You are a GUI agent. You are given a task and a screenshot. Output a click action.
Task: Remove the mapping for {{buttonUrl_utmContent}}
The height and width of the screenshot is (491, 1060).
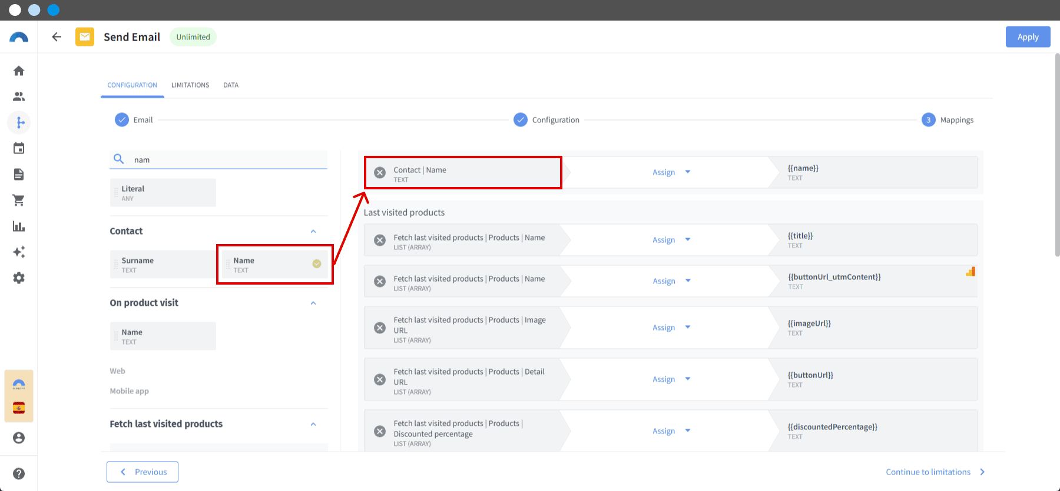click(380, 281)
